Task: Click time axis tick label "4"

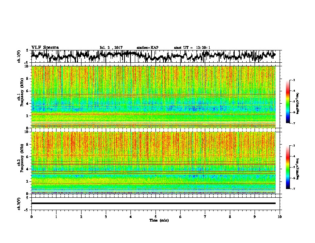Action: click(131, 217)
